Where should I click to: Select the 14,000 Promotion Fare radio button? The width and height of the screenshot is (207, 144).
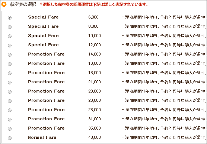pyautogui.click(x=10, y=55)
